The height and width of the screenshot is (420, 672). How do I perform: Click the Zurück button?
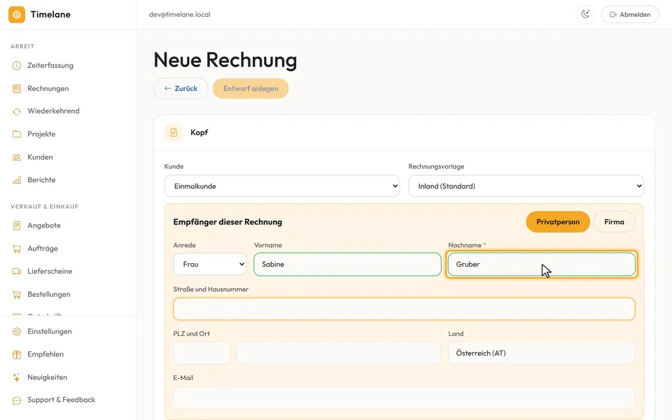(181, 89)
